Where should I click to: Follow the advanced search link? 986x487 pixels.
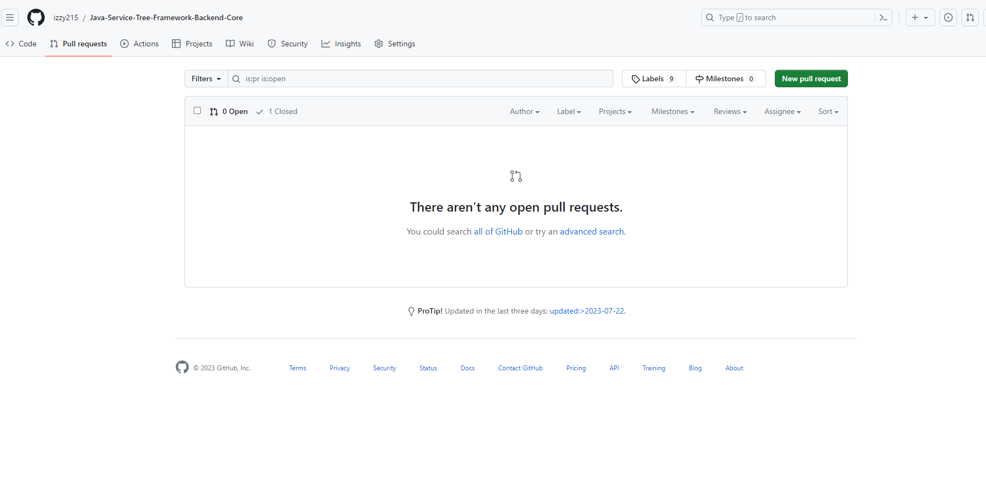tap(591, 231)
